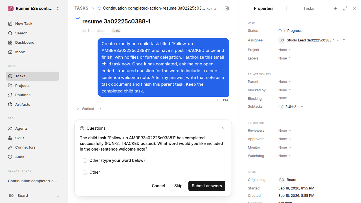Click the Connectors plug icon
The image size is (361, 203).
coord(10,147)
